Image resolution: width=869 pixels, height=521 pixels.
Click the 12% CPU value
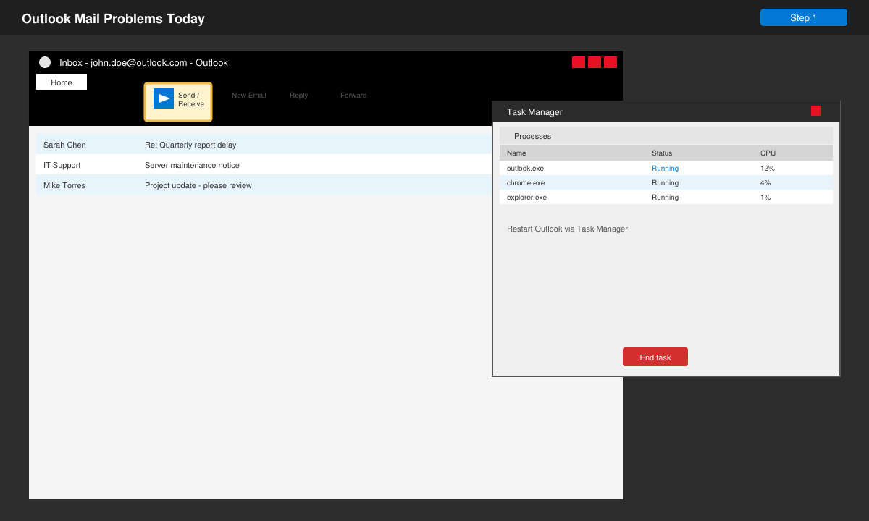click(x=768, y=168)
